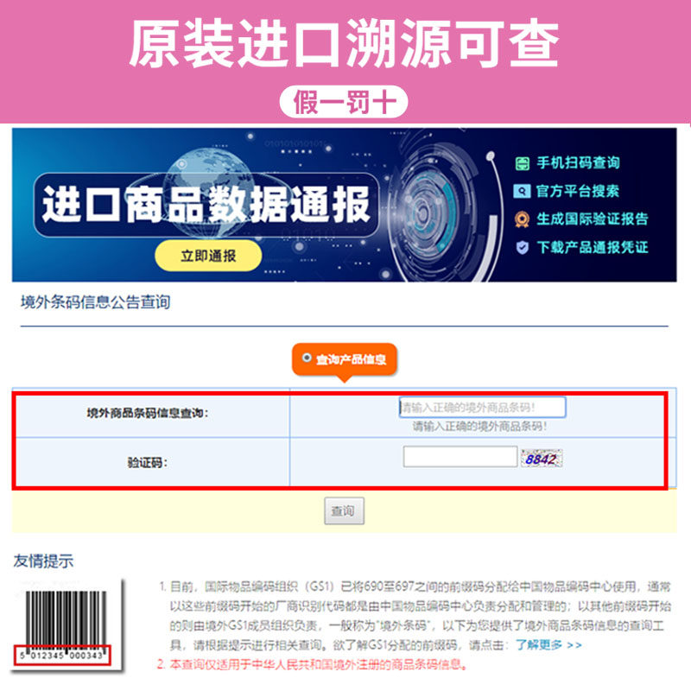The height and width of the screenshot is (691, 691).
Task: Click the 进口商品数据通报 banner title
Action: pyautogui.click(x=206, y=205)
